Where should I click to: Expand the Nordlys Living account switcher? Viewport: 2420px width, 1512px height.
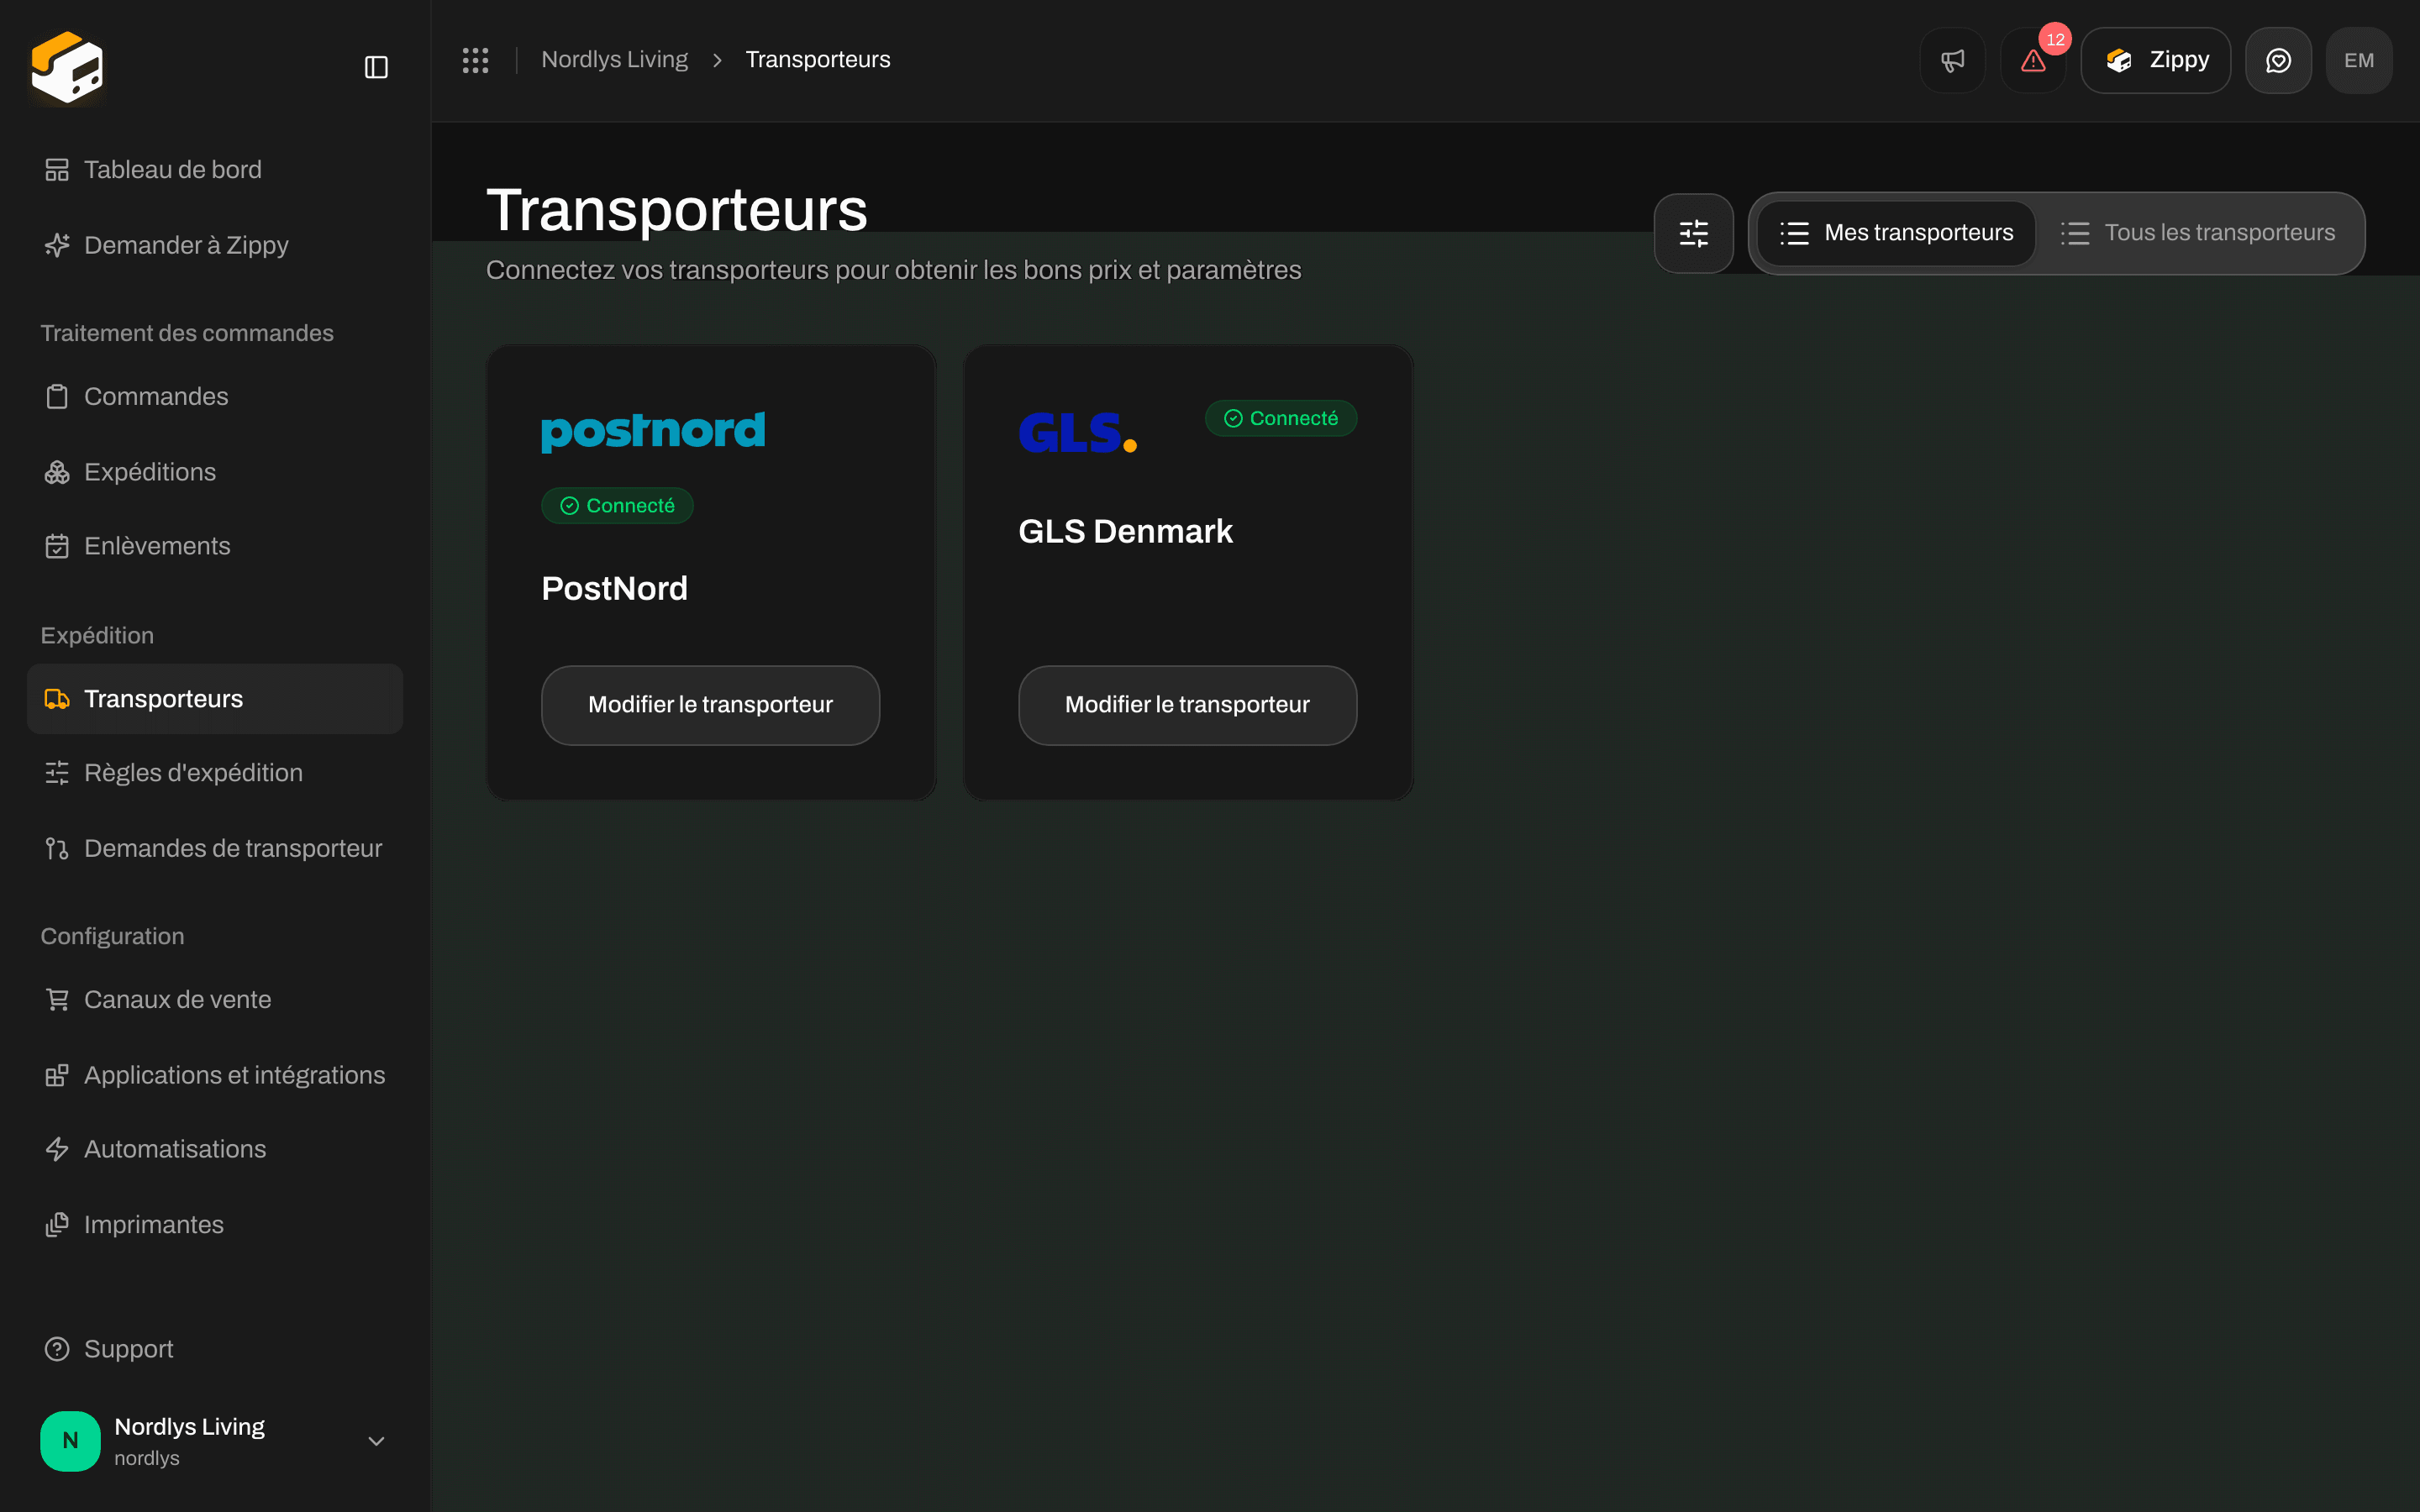[215, 1441]
